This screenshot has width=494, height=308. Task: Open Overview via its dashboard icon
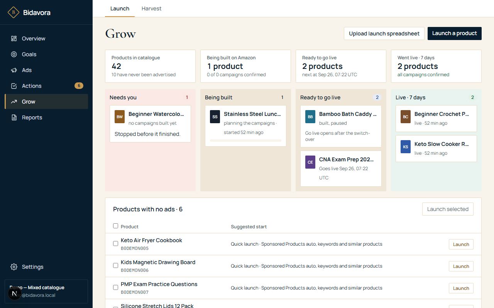click(x=14, y=38)
